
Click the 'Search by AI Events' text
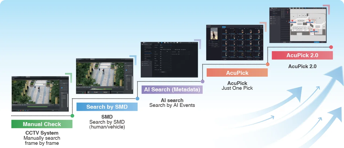pos(172,105)
